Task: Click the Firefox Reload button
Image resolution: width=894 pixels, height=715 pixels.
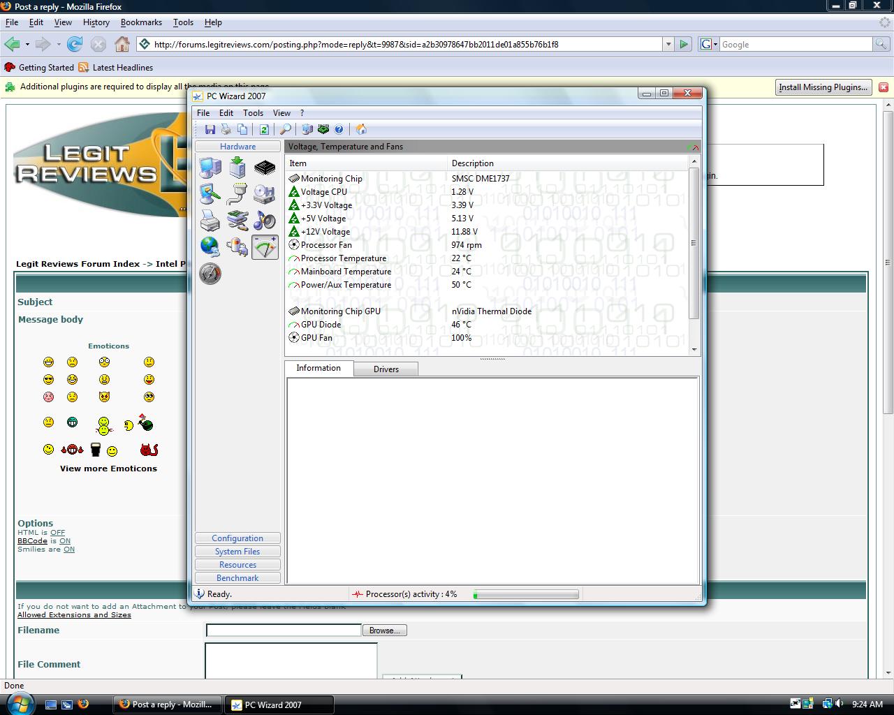Action: 75,44
